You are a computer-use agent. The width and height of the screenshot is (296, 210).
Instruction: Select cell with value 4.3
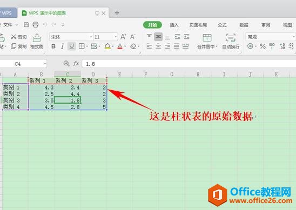[42, 87]
